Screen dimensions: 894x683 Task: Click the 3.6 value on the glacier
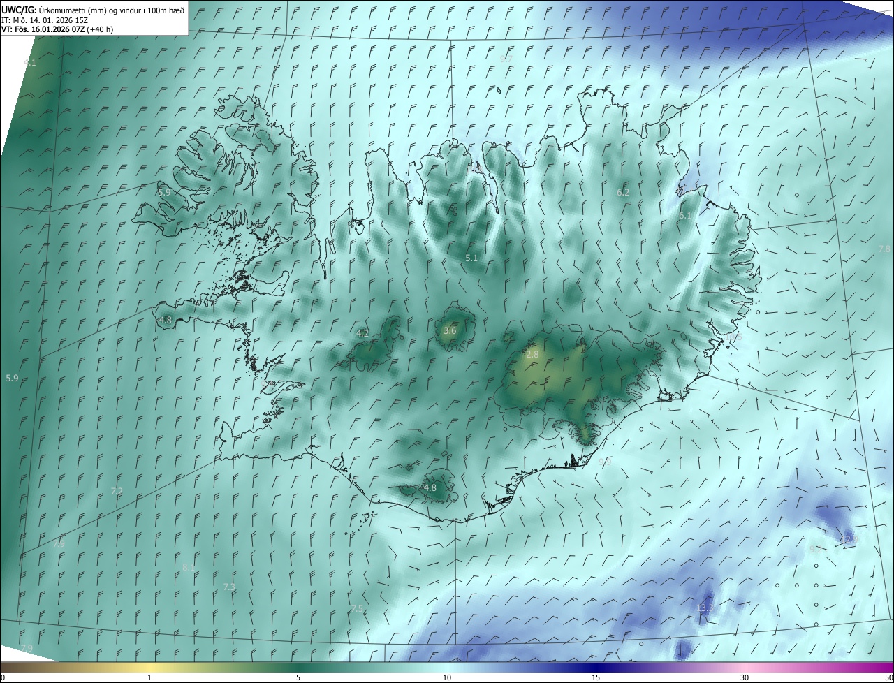450,330
